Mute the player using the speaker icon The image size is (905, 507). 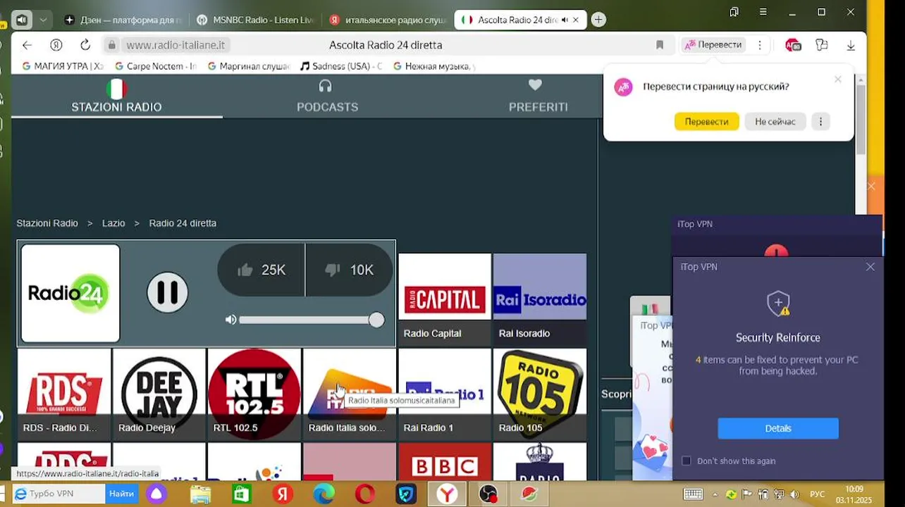pos(230,320)
